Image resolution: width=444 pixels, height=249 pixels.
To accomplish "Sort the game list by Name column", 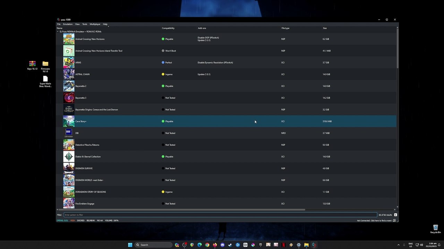I will click(x=60, y=28).
